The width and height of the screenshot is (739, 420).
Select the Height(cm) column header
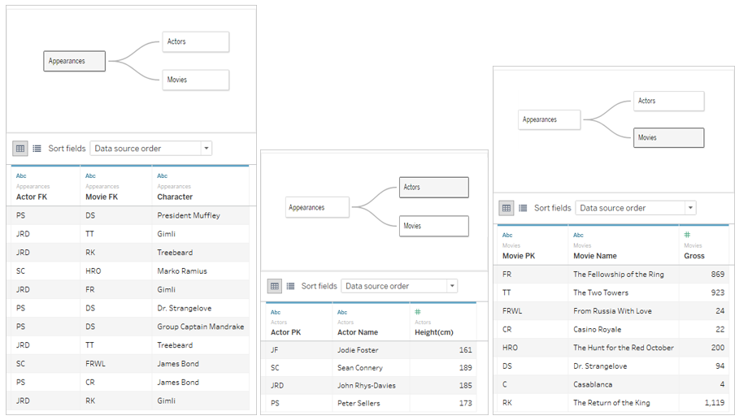click(435, 332)
